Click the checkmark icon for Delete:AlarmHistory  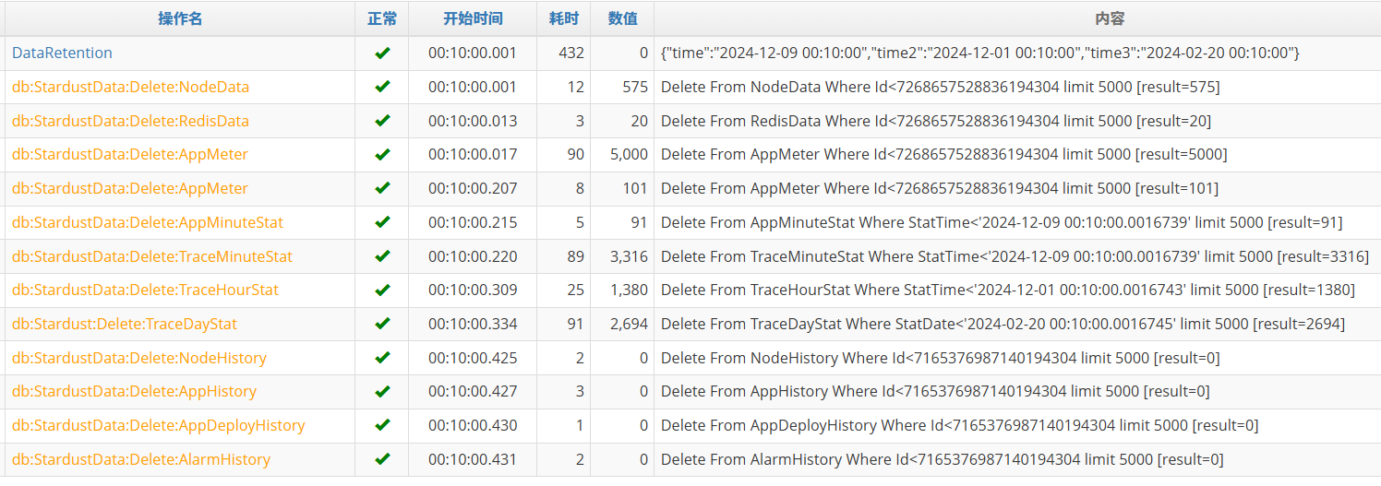(382, 459)
